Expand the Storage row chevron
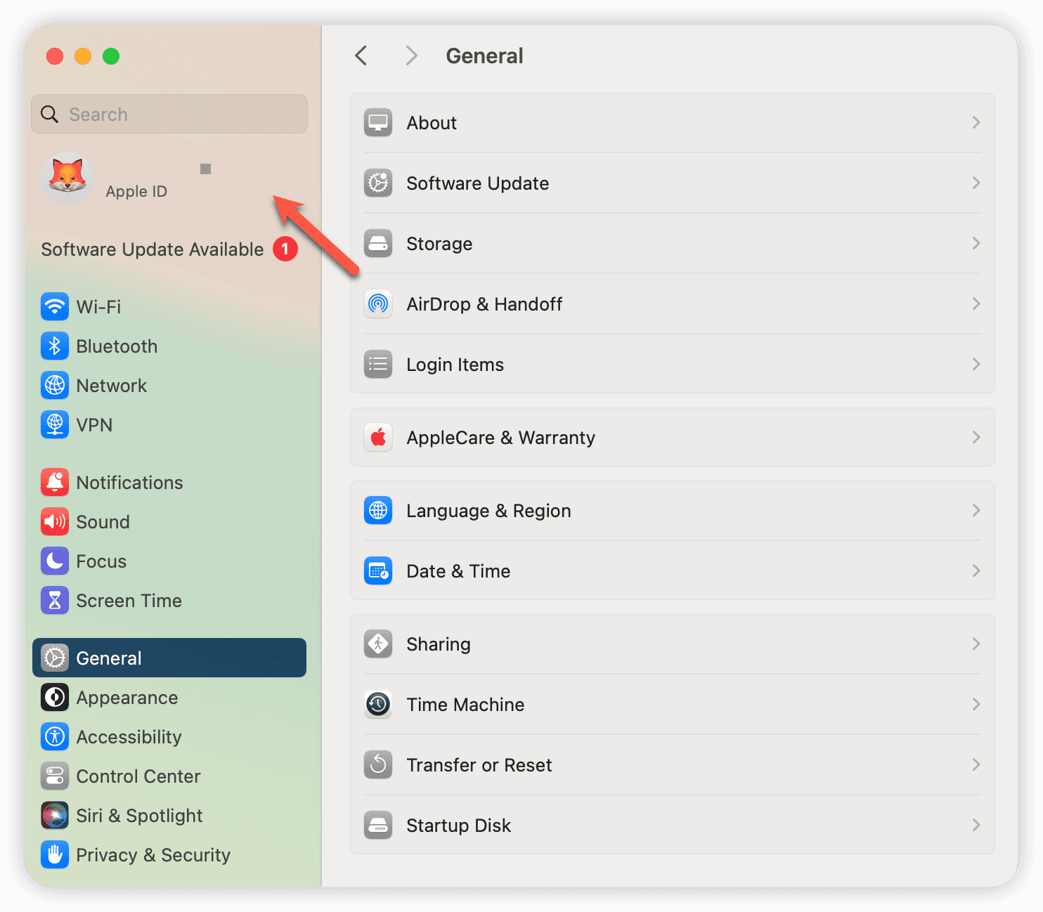Image resolution: width=1043 pixels, height=912 pixels. [x=976, y=243]
